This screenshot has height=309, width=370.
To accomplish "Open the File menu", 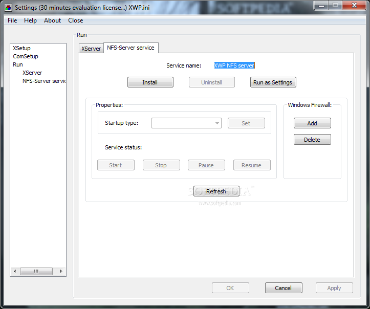I will [x=12, y=20].
